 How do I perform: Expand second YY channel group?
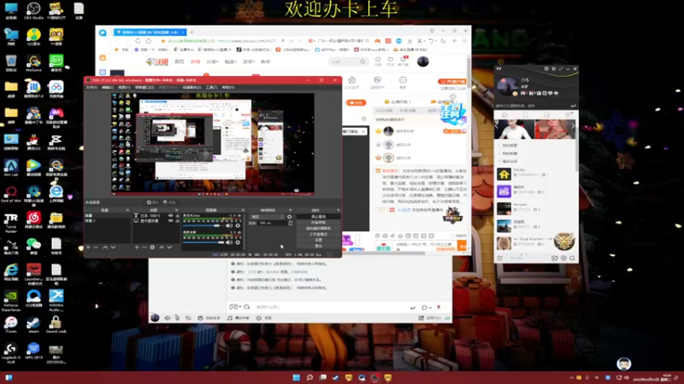click(500, 154)
